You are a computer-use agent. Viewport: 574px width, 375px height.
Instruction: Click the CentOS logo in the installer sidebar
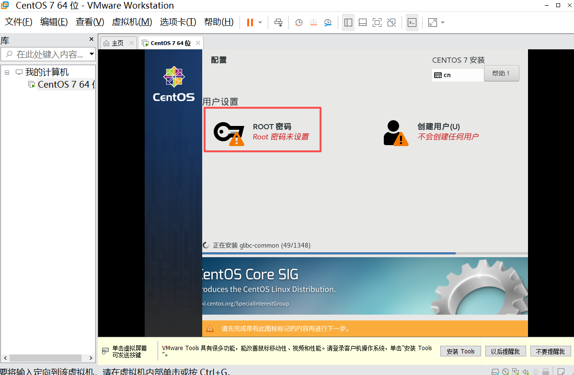coord(173,84)
